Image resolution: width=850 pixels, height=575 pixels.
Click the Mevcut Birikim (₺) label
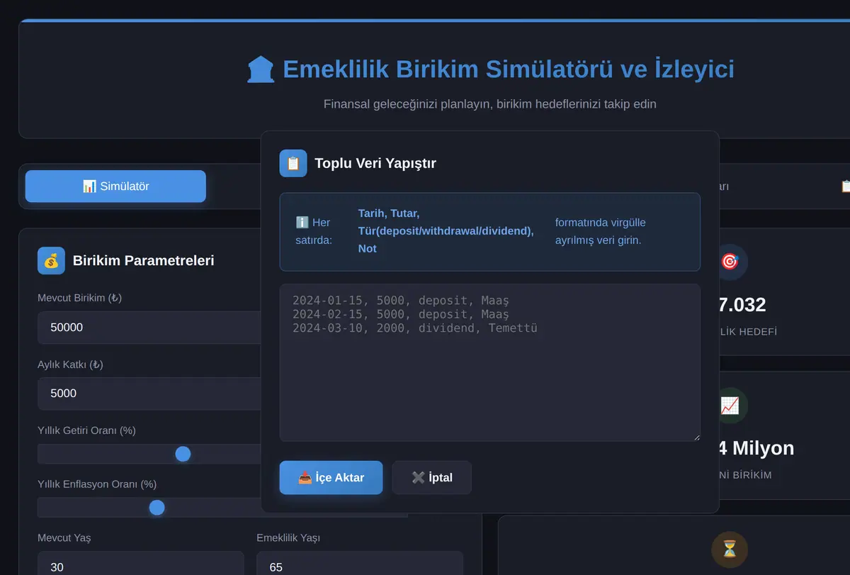80,298
